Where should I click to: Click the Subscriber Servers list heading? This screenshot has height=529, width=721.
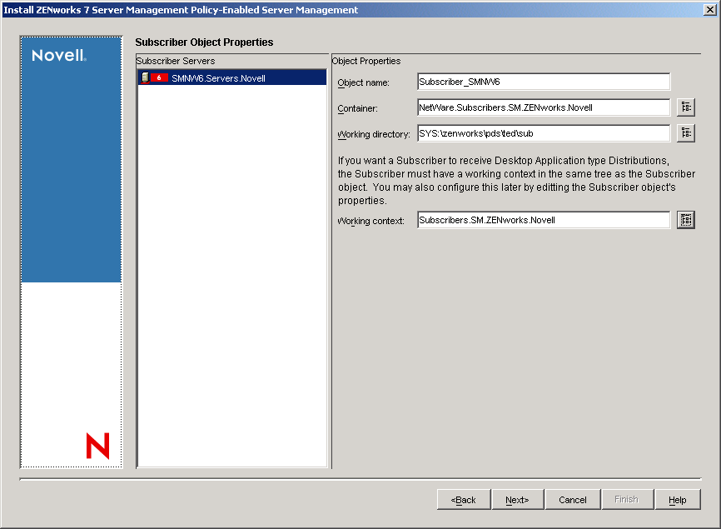tap(176, 61)
